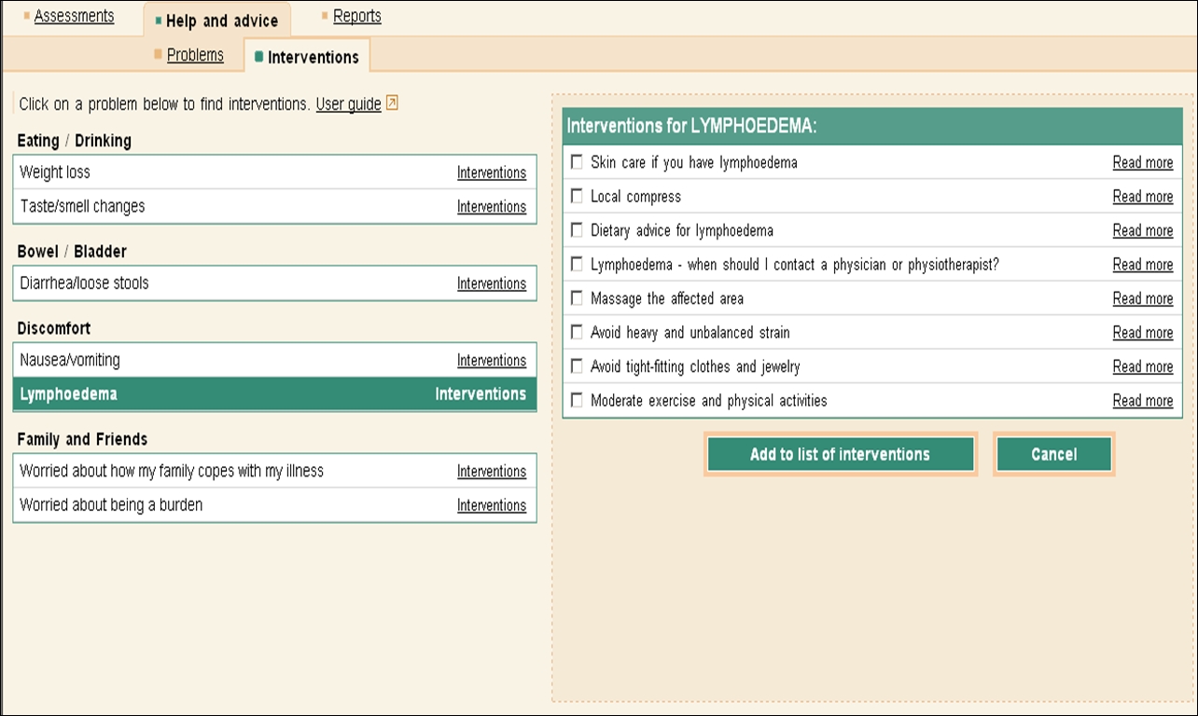Image resolution: width=1198 pixels, height=716 pixels.
Task: Open Interventions for Worried about being a burden
Action: [491, 505]
